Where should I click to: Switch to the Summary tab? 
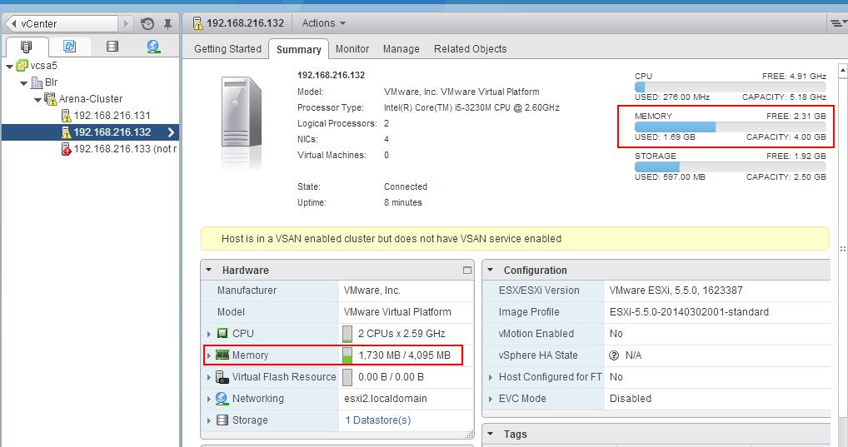coord(298,49)
